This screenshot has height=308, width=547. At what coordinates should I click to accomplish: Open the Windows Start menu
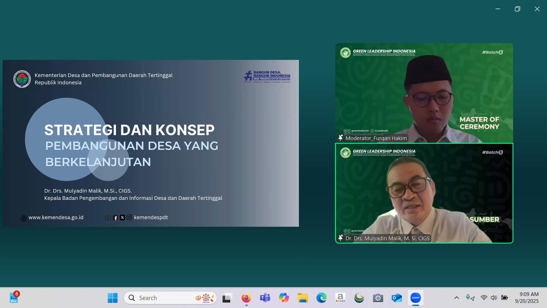[112, 298]
